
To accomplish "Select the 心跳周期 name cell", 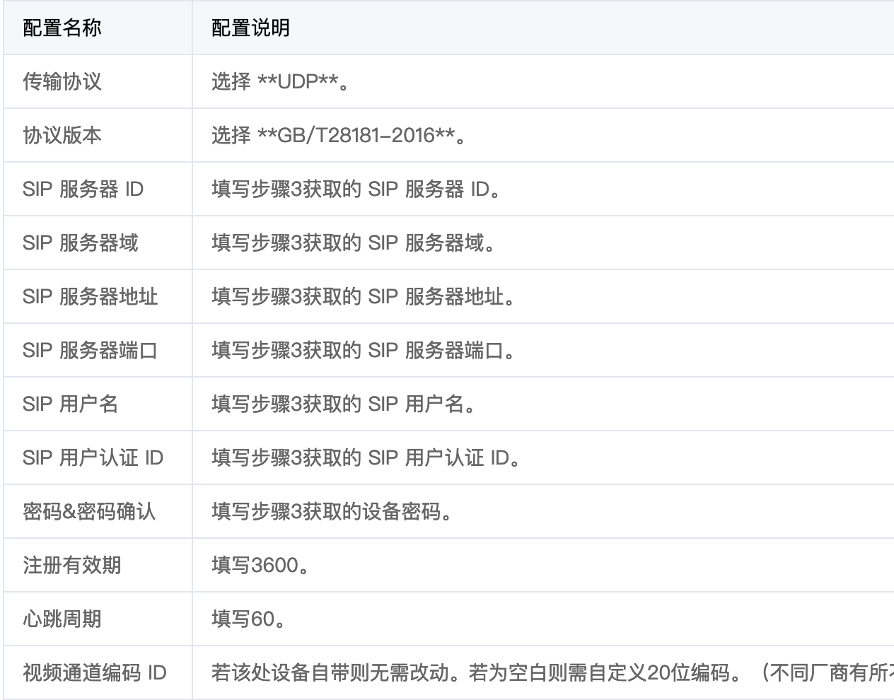I will click(x=62, y=619).
